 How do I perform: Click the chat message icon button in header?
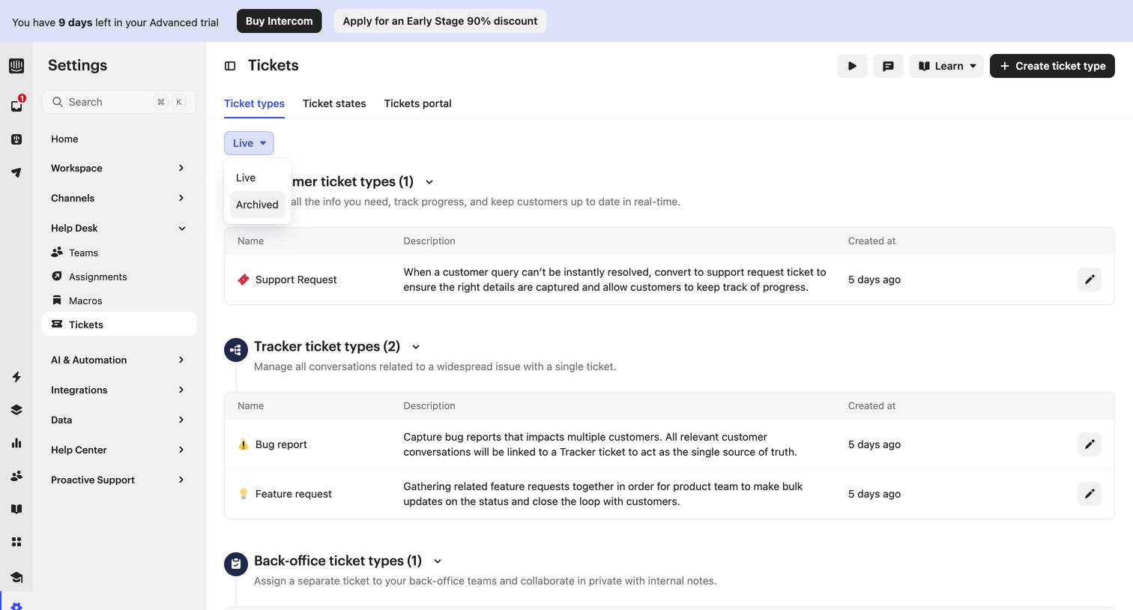(888, 66)
